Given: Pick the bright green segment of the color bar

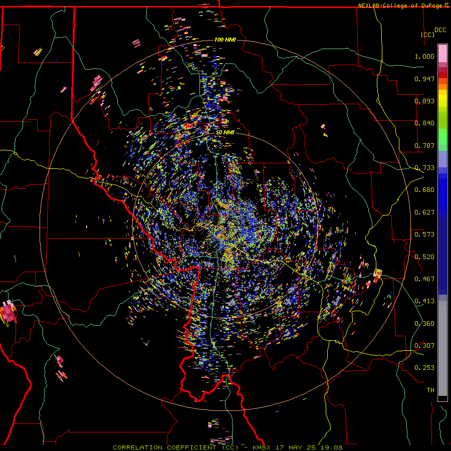Looking at the screenshot, I should 442,137.
